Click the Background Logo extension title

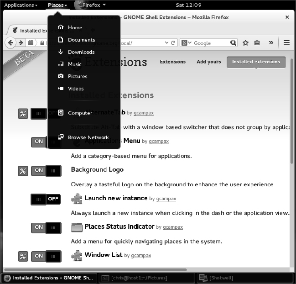click(x=97, y=169)
